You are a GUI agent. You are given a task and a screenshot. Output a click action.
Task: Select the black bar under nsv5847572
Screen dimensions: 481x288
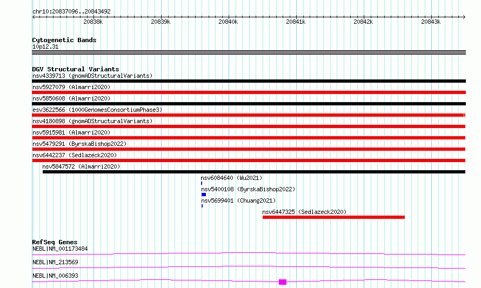click(x=254, y=172)
